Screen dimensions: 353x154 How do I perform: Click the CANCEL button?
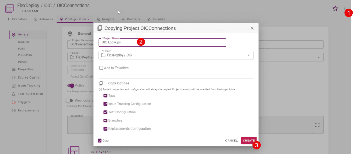point(231,141)
